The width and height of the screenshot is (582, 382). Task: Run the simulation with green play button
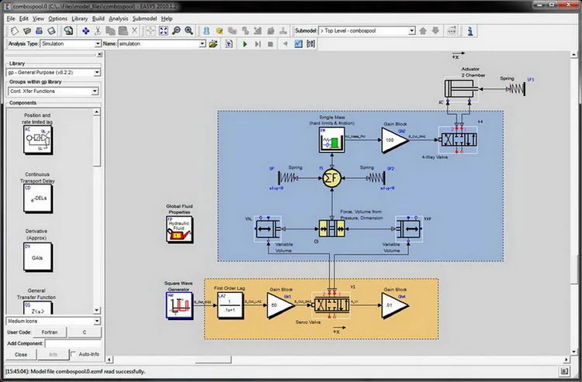[244, 44]
